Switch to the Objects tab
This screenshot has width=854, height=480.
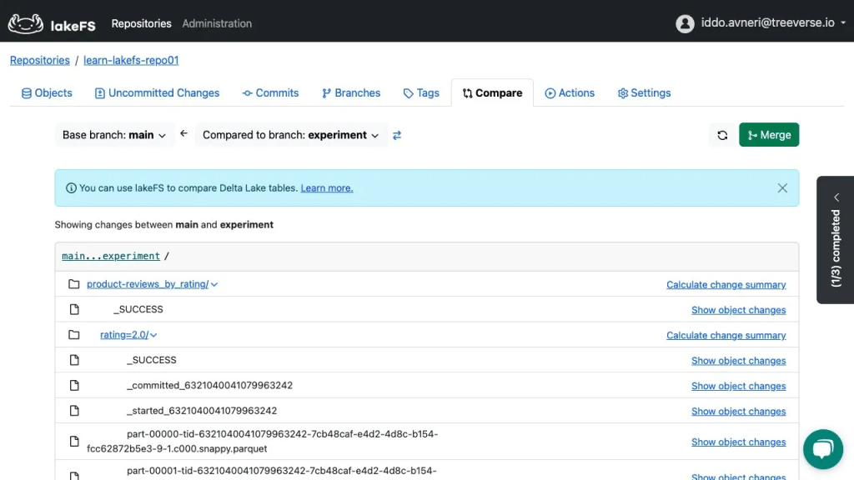click(x=47, y=93)
